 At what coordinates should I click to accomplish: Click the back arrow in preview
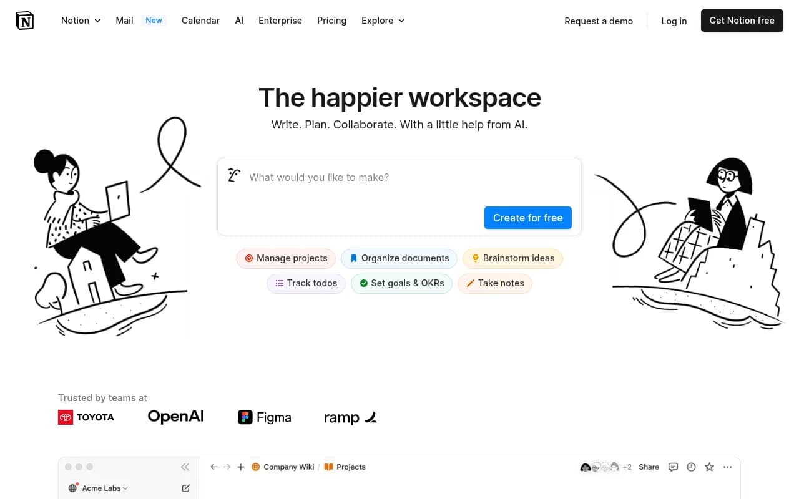coord(214,467)
